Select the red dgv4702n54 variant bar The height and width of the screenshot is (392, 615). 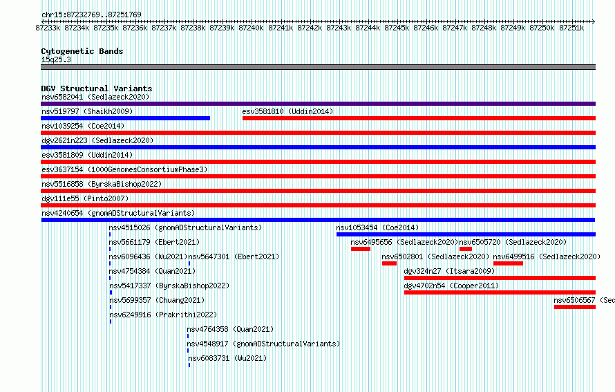(x=500, y=292)
